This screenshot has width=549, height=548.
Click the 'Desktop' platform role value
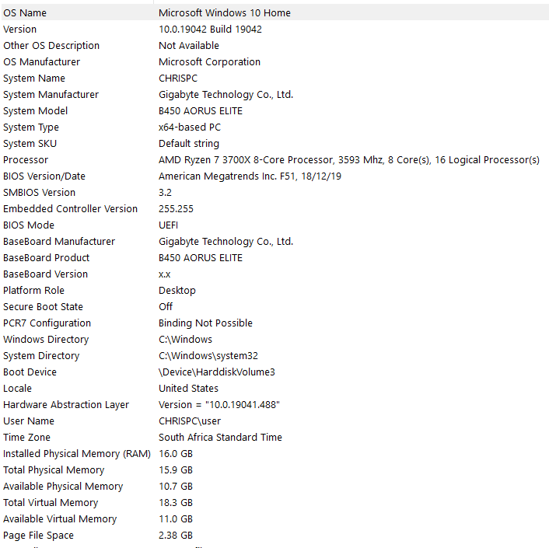point(177,291)
